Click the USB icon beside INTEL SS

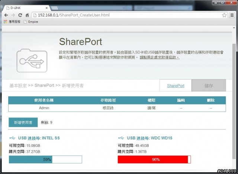click(x=12, y=138)
